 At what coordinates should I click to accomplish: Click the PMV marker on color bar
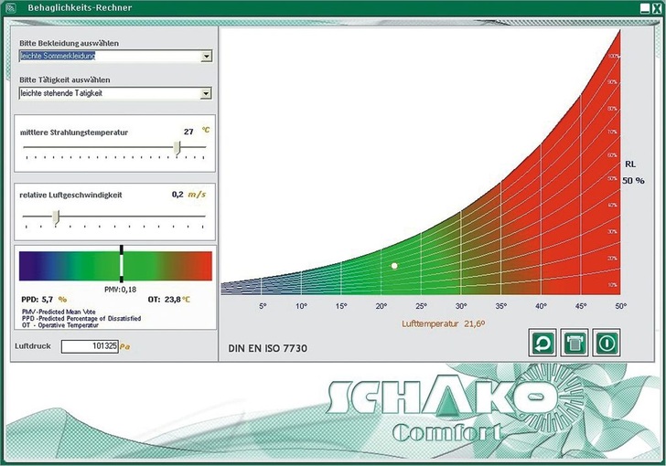121,265
